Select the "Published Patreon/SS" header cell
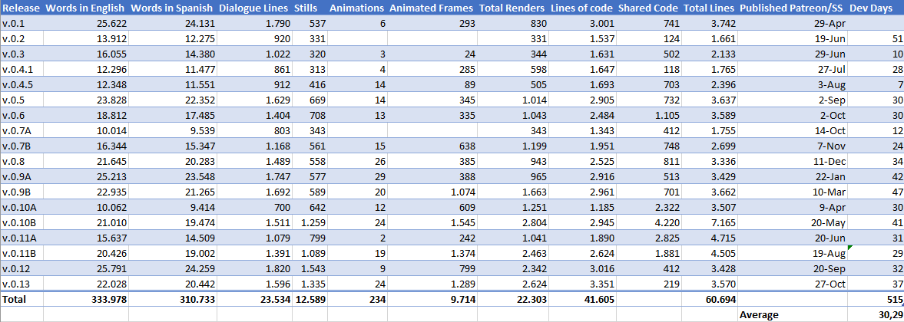 [x=793, y=8]
